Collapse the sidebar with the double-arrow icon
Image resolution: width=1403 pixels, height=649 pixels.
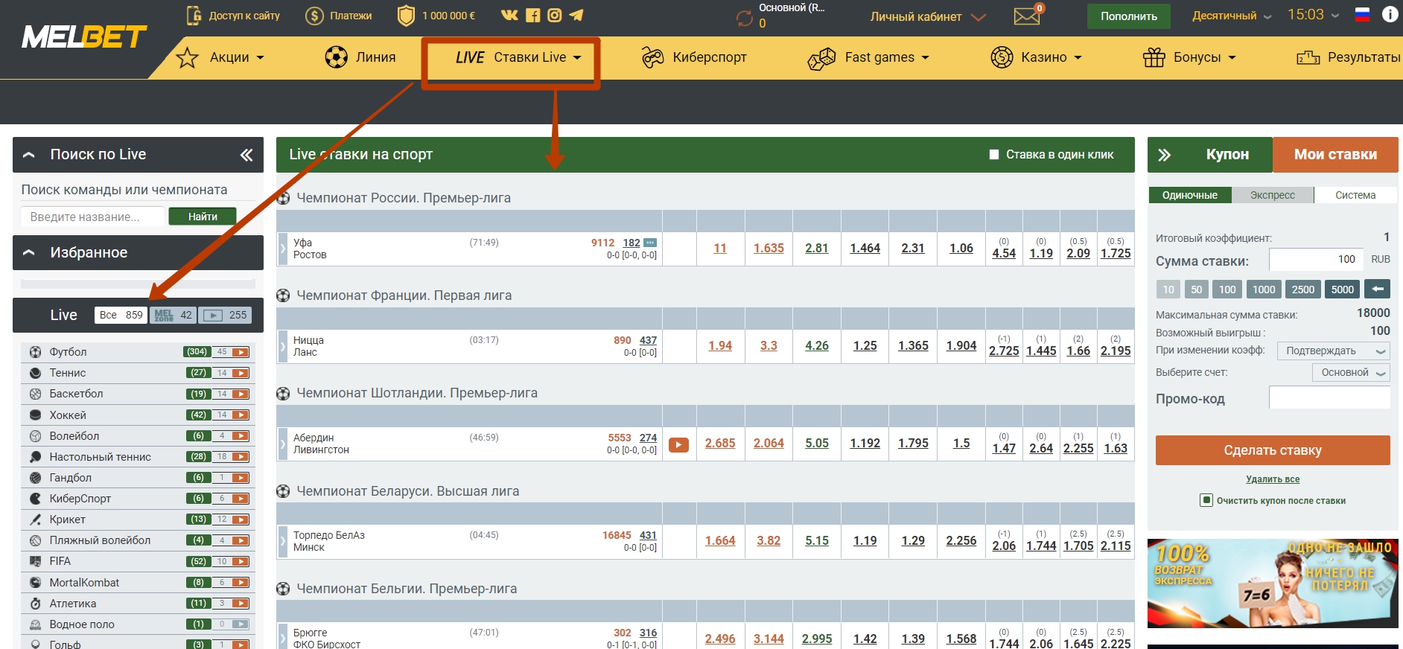coord(246,155)
